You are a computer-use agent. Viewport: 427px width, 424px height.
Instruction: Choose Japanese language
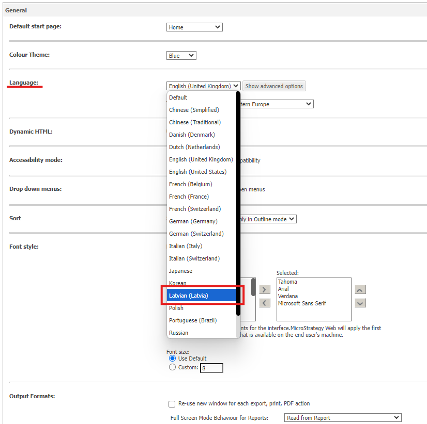202,271
